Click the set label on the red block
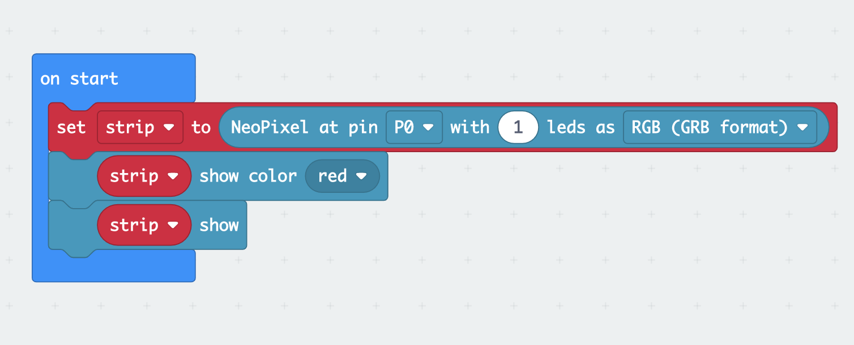 (71, 127)
